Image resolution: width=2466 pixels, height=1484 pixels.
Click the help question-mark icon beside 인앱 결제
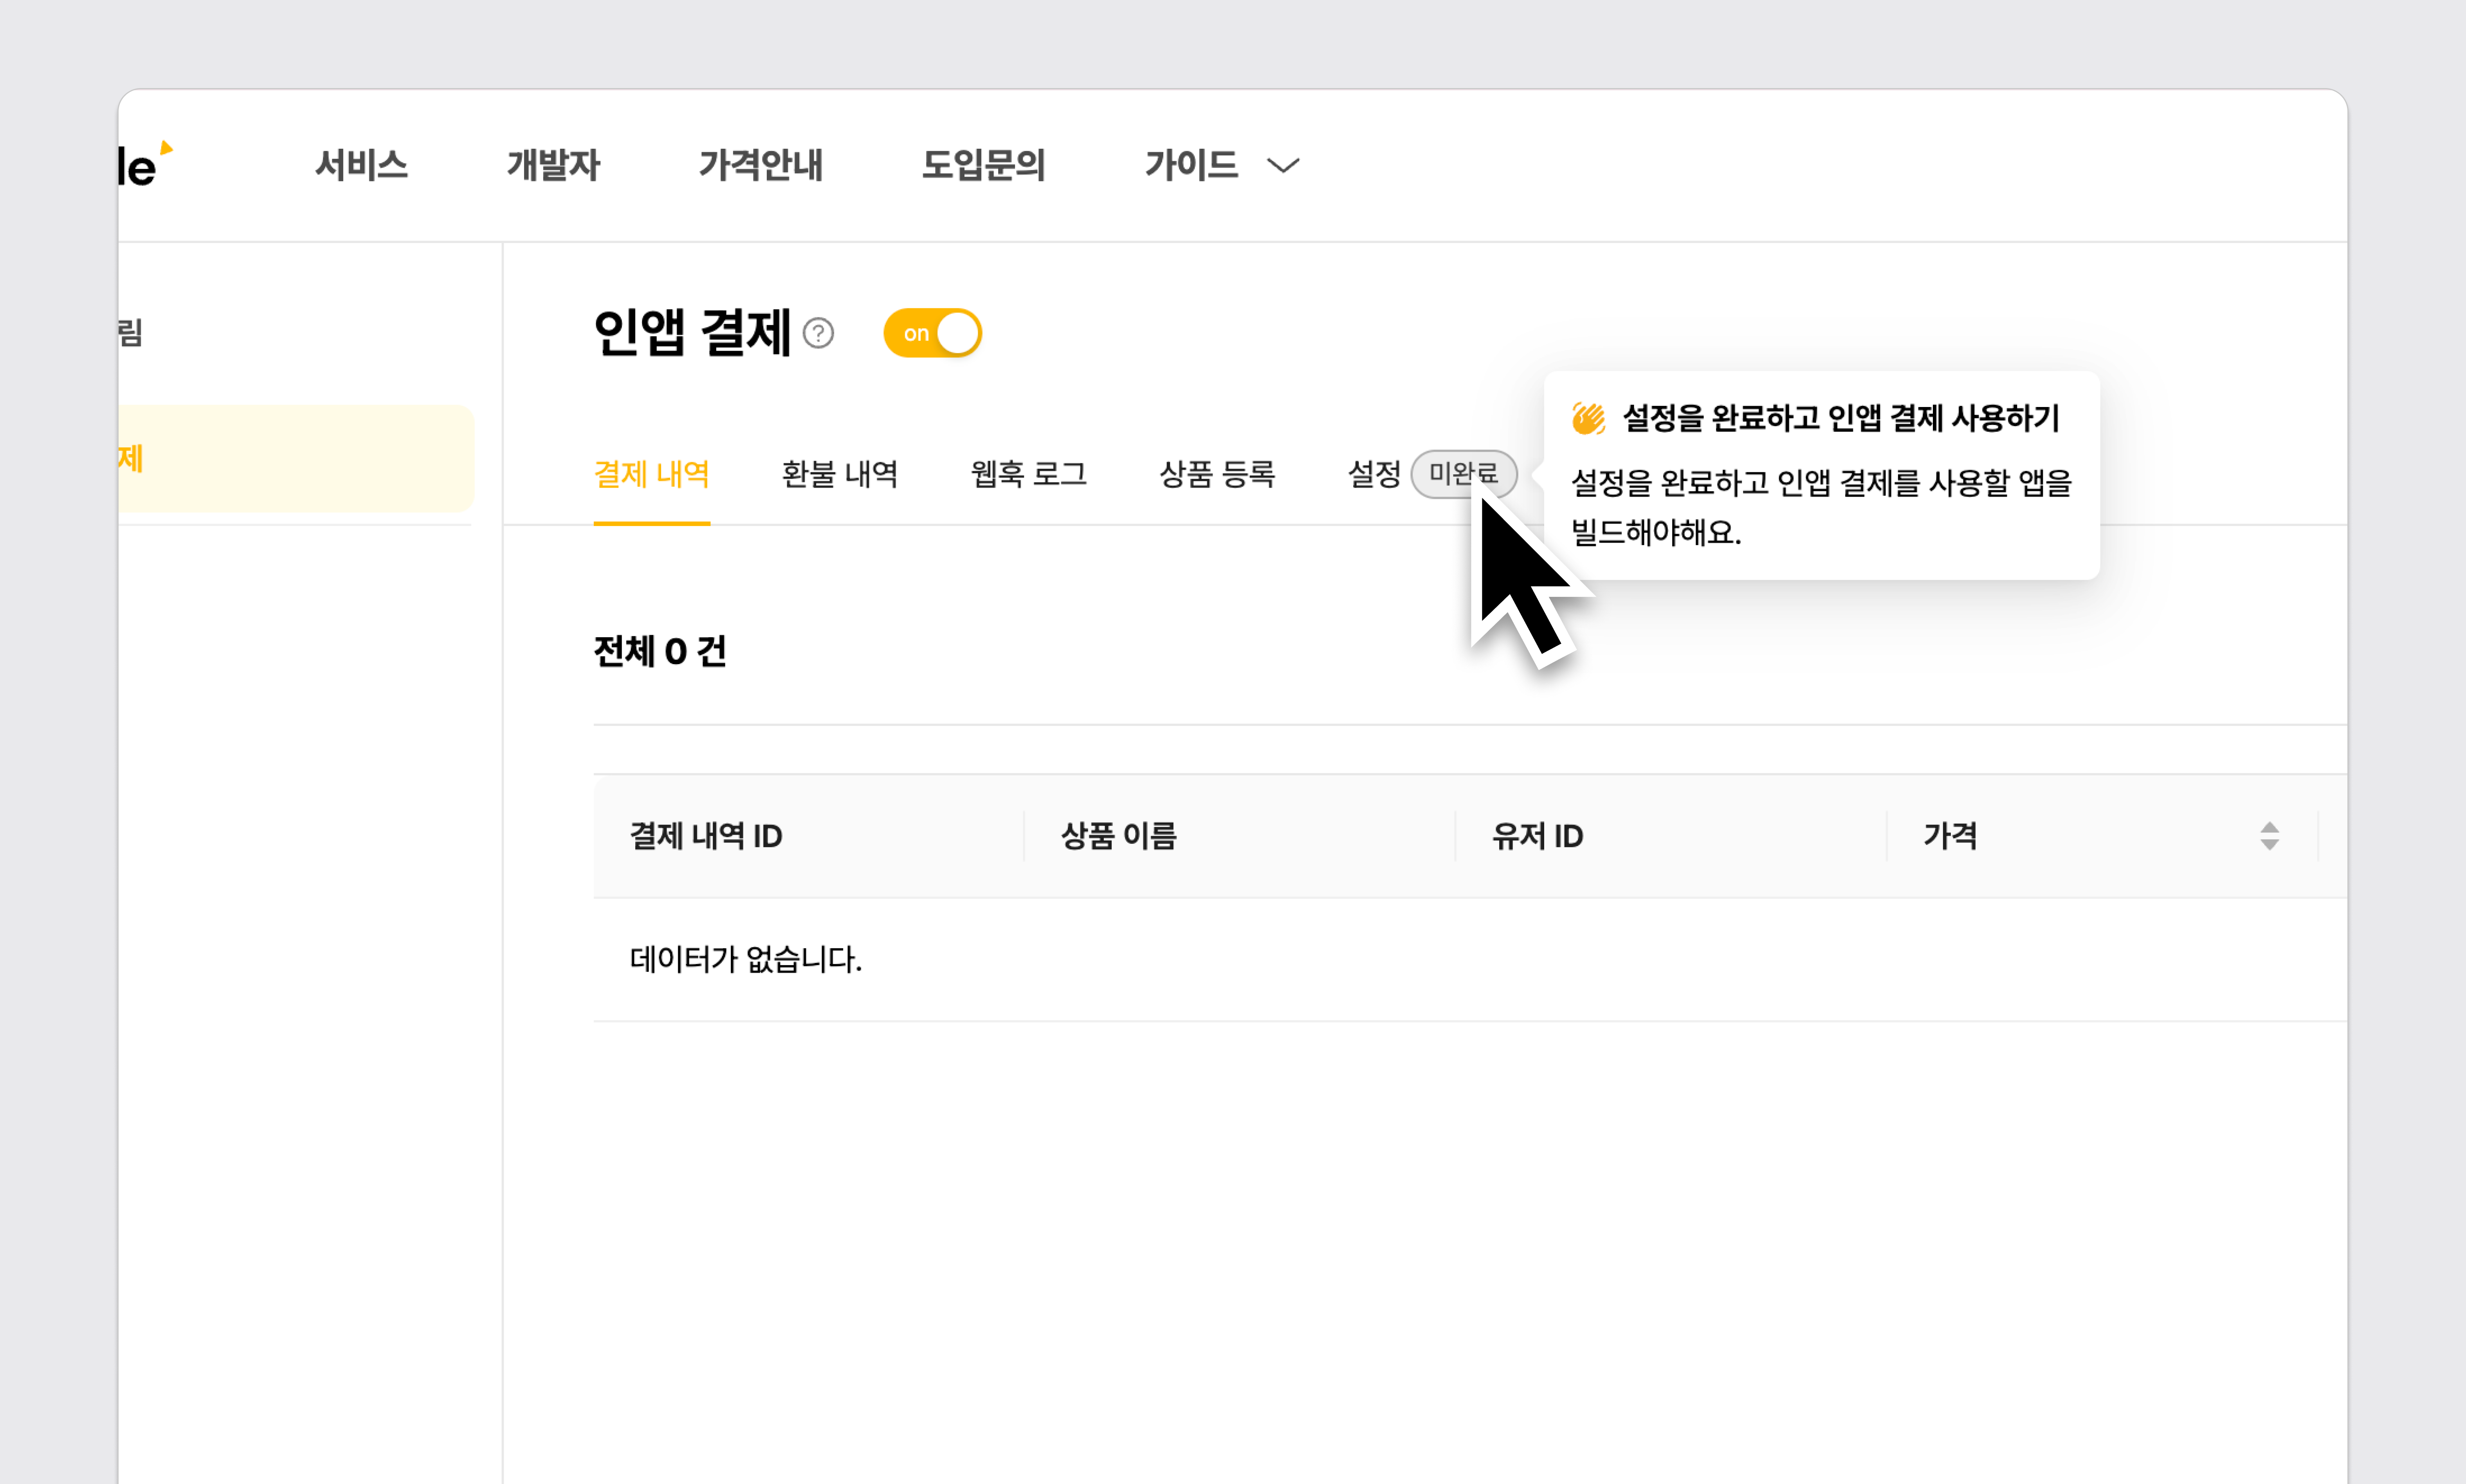click(x=818, y=333)
